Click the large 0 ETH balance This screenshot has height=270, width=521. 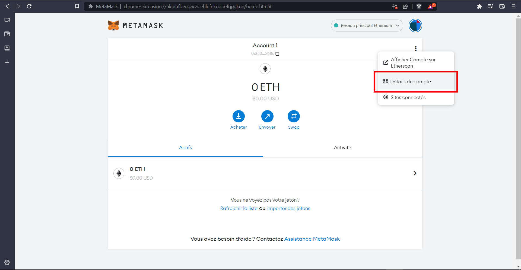(x=266, y=87)
